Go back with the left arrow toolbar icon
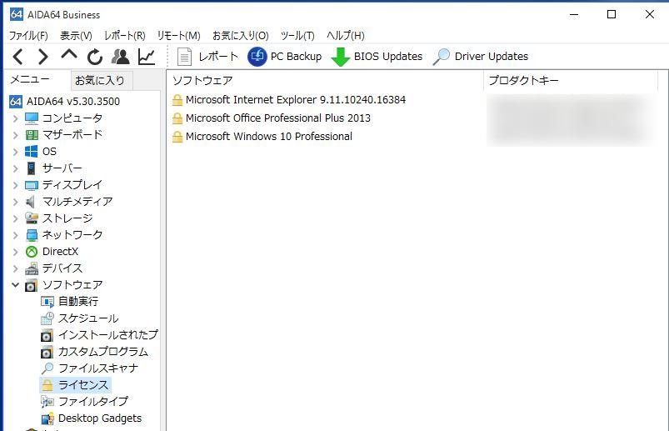This screenshot has height=431, width=669. pos(18,57)
